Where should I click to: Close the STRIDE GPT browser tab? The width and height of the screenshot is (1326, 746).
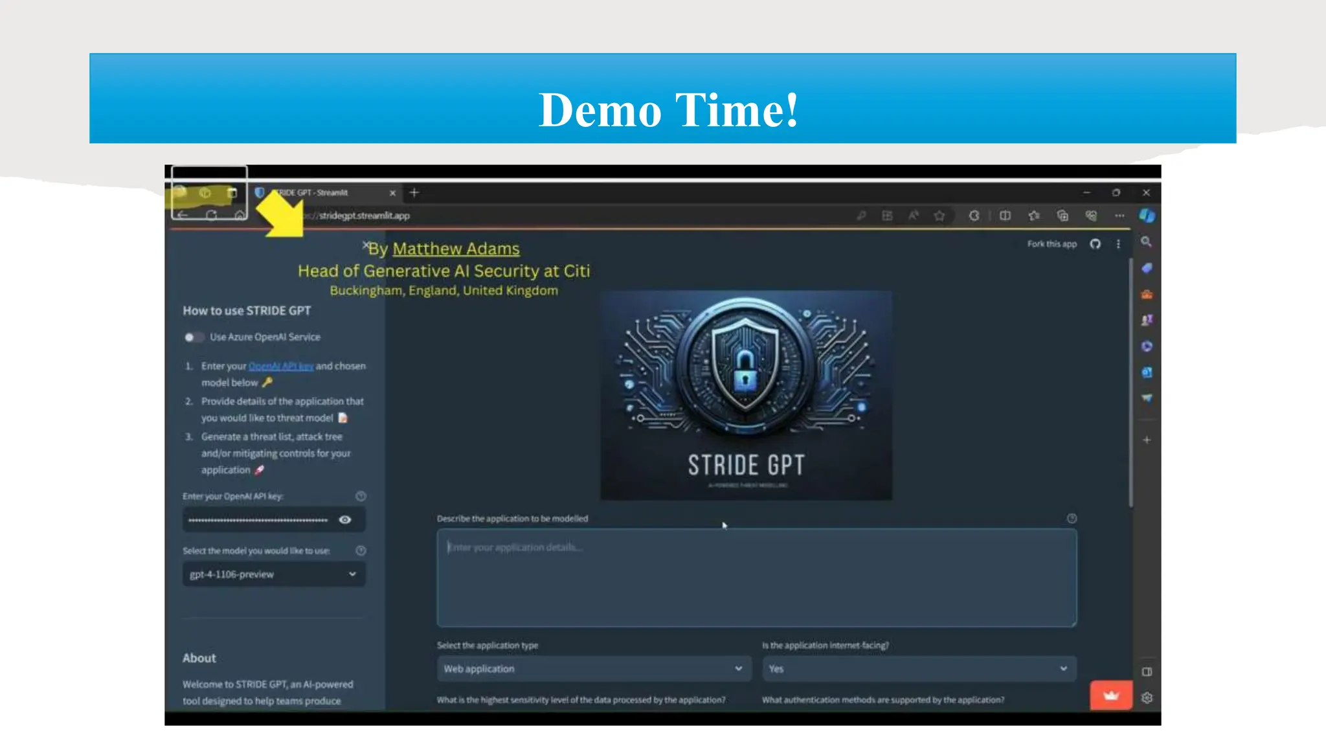click(392, 193)
